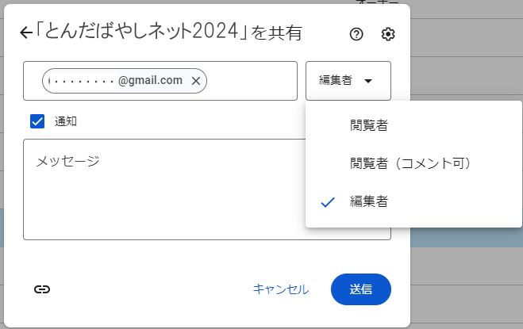This screenshot has width=523, height=329.
Task: Select 閲覧者 from the role menu
Action: click(x=369, y=125)
